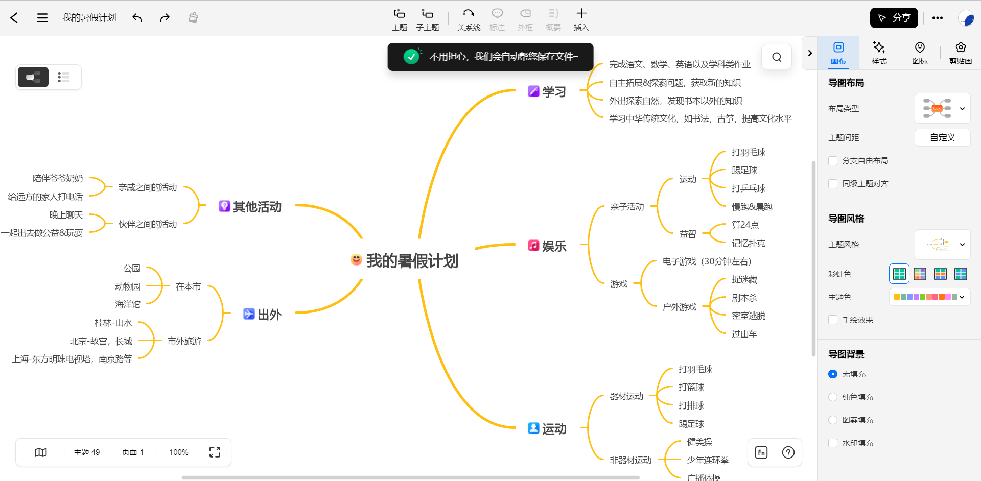Open the three-dot more options menu
The height and width of the screenshot is (481, 981).
[x=937, y=18]
